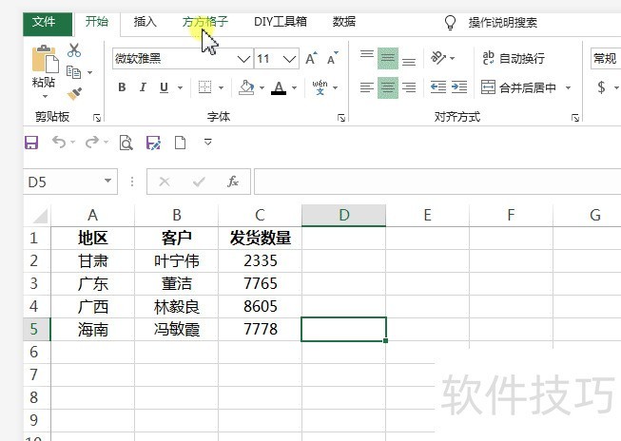Switch to 开始 tab
This screenshot has height=441, width=621.
[97, 21]
